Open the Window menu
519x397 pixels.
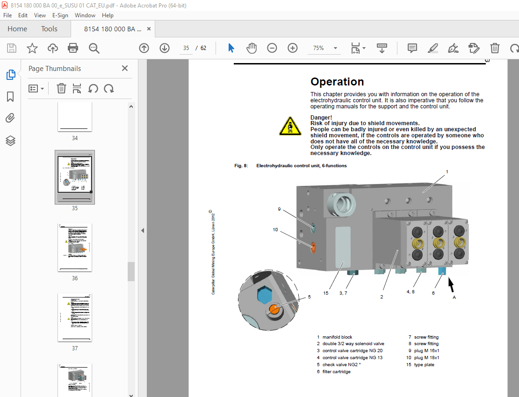tap(85, 15)
